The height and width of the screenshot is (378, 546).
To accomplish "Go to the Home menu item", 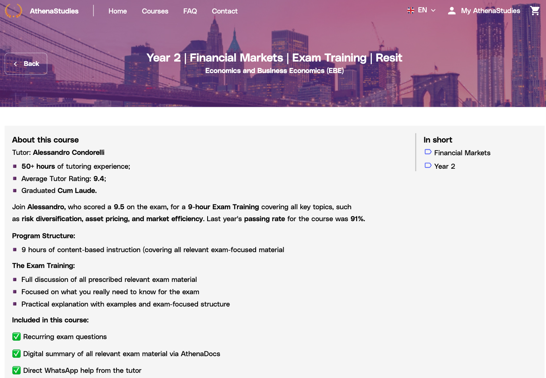I will (x=118, y=11).
